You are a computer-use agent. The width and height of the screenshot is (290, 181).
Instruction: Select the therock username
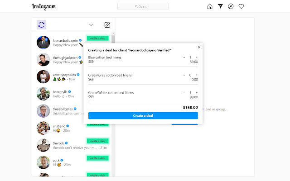tap(58, 143)
